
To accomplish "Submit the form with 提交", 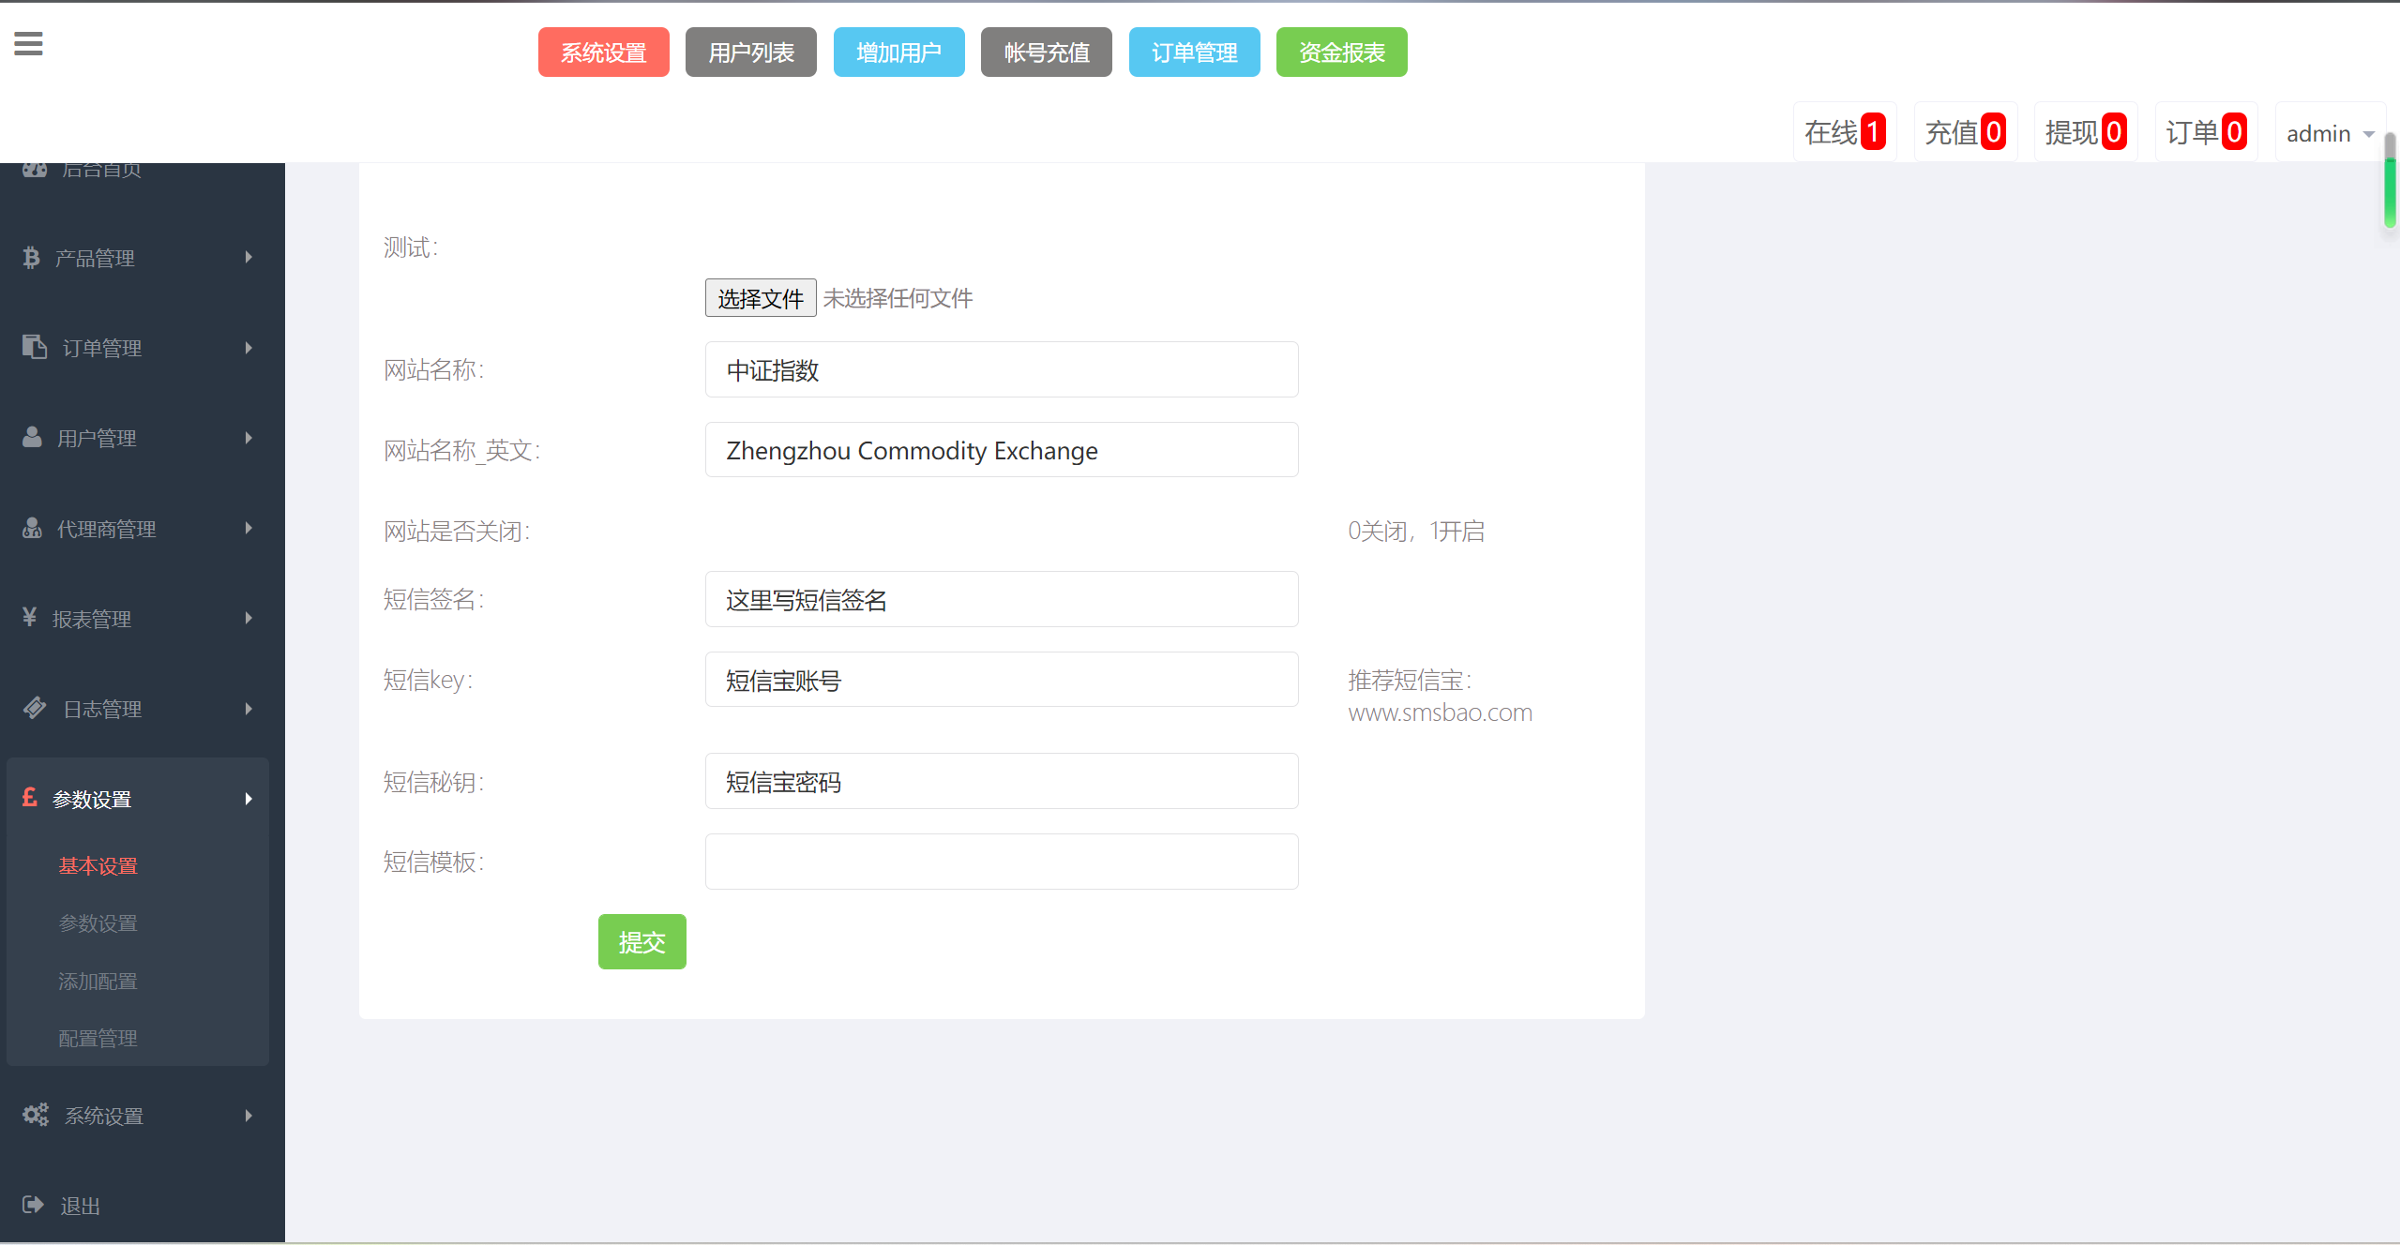I will click(642, 942).
